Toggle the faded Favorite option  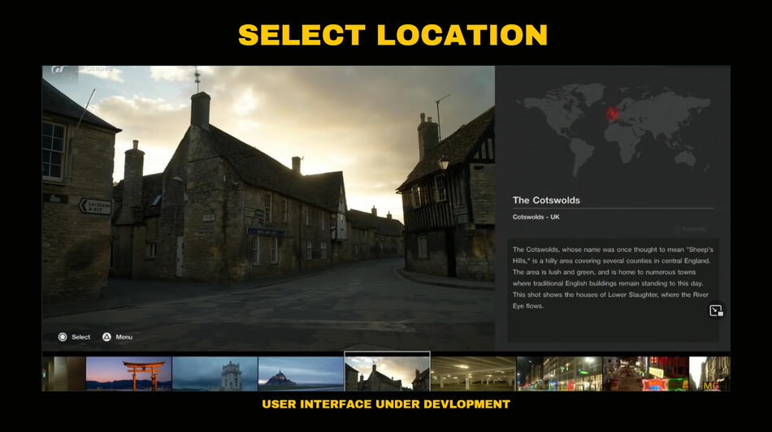(690, 229)
